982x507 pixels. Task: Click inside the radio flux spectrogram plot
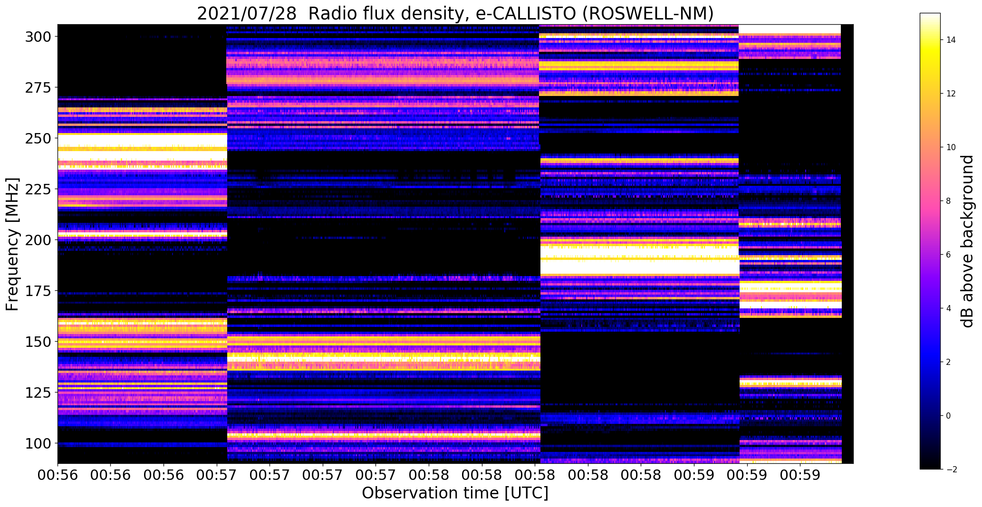tap(455, 244)
